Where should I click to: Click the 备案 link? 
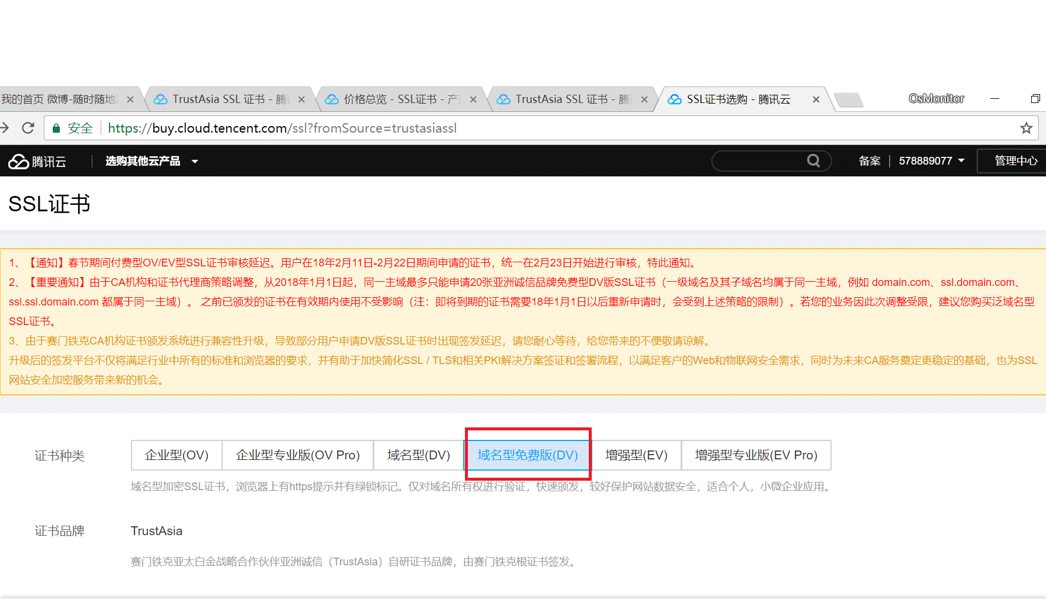869,161
